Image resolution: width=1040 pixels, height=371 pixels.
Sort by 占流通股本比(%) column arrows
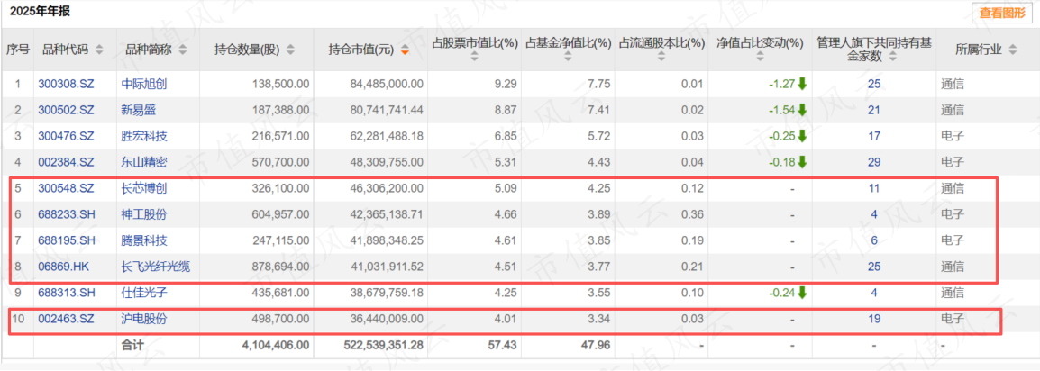661,59
